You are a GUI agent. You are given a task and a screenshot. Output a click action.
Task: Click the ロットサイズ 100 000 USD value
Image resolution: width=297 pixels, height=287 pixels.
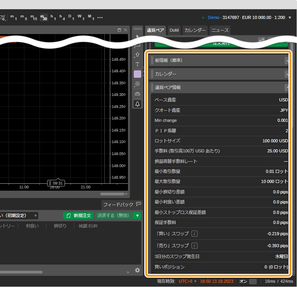(x=275, y=141)
